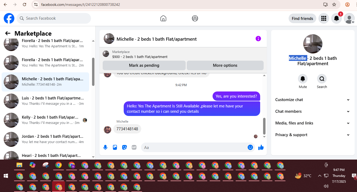Click the "Hello: Yes The Apartment Is Still Available" message
This screenshot has height=192, width=357.
tap(192, 109)
